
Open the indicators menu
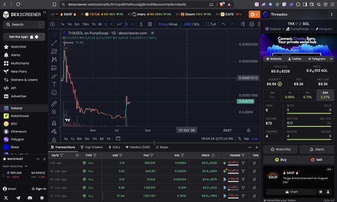[141, 24]
